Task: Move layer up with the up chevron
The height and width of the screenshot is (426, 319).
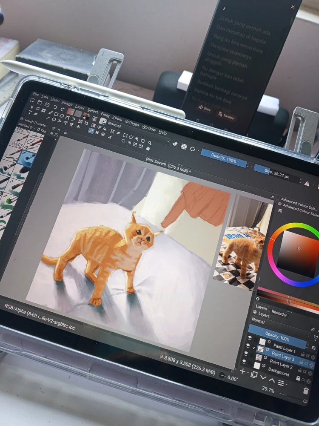Action: [x=272, y=380]
